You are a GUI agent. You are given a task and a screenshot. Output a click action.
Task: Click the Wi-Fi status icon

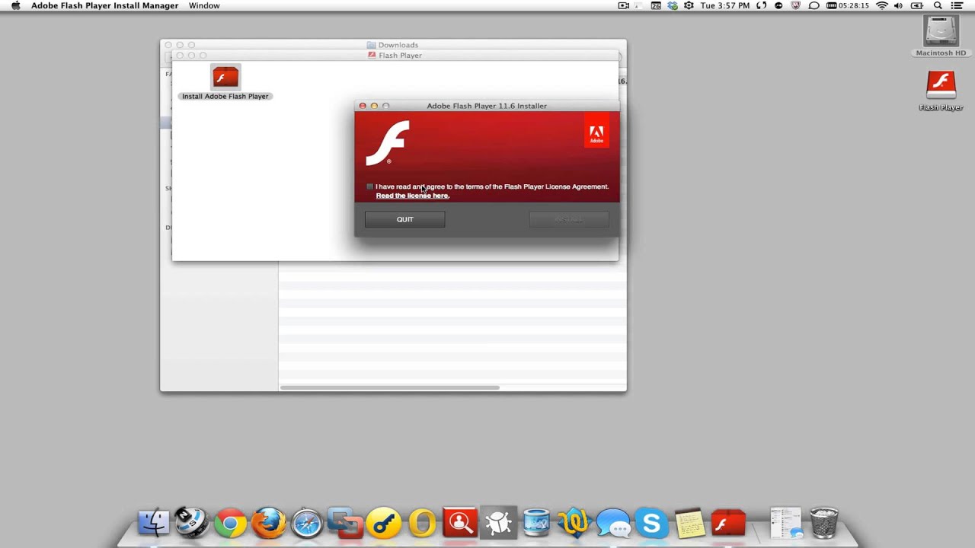tap(882, 5)
